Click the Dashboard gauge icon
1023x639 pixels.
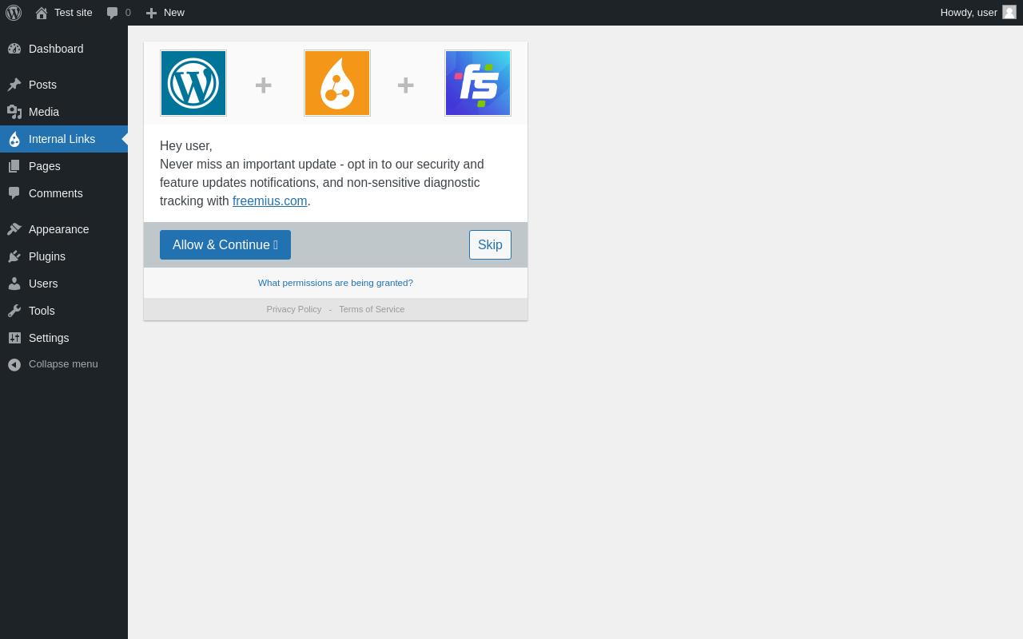coord(14,49)
